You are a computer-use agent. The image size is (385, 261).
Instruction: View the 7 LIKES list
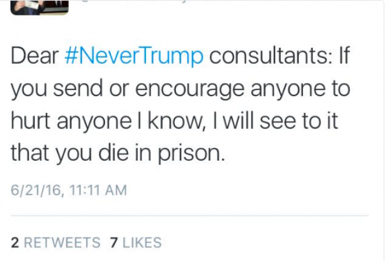136,242
